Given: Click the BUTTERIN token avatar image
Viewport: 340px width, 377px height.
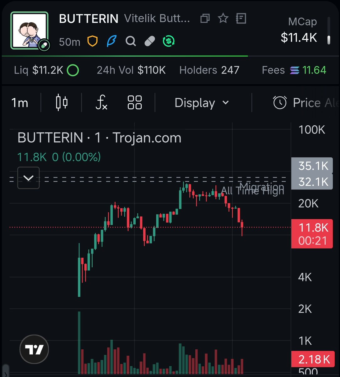Looking at the screenshot, I should 30,30.
